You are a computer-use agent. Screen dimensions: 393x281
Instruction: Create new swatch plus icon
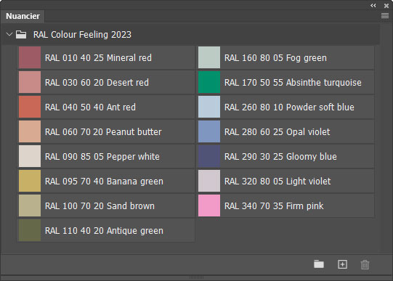pos(342,264)
